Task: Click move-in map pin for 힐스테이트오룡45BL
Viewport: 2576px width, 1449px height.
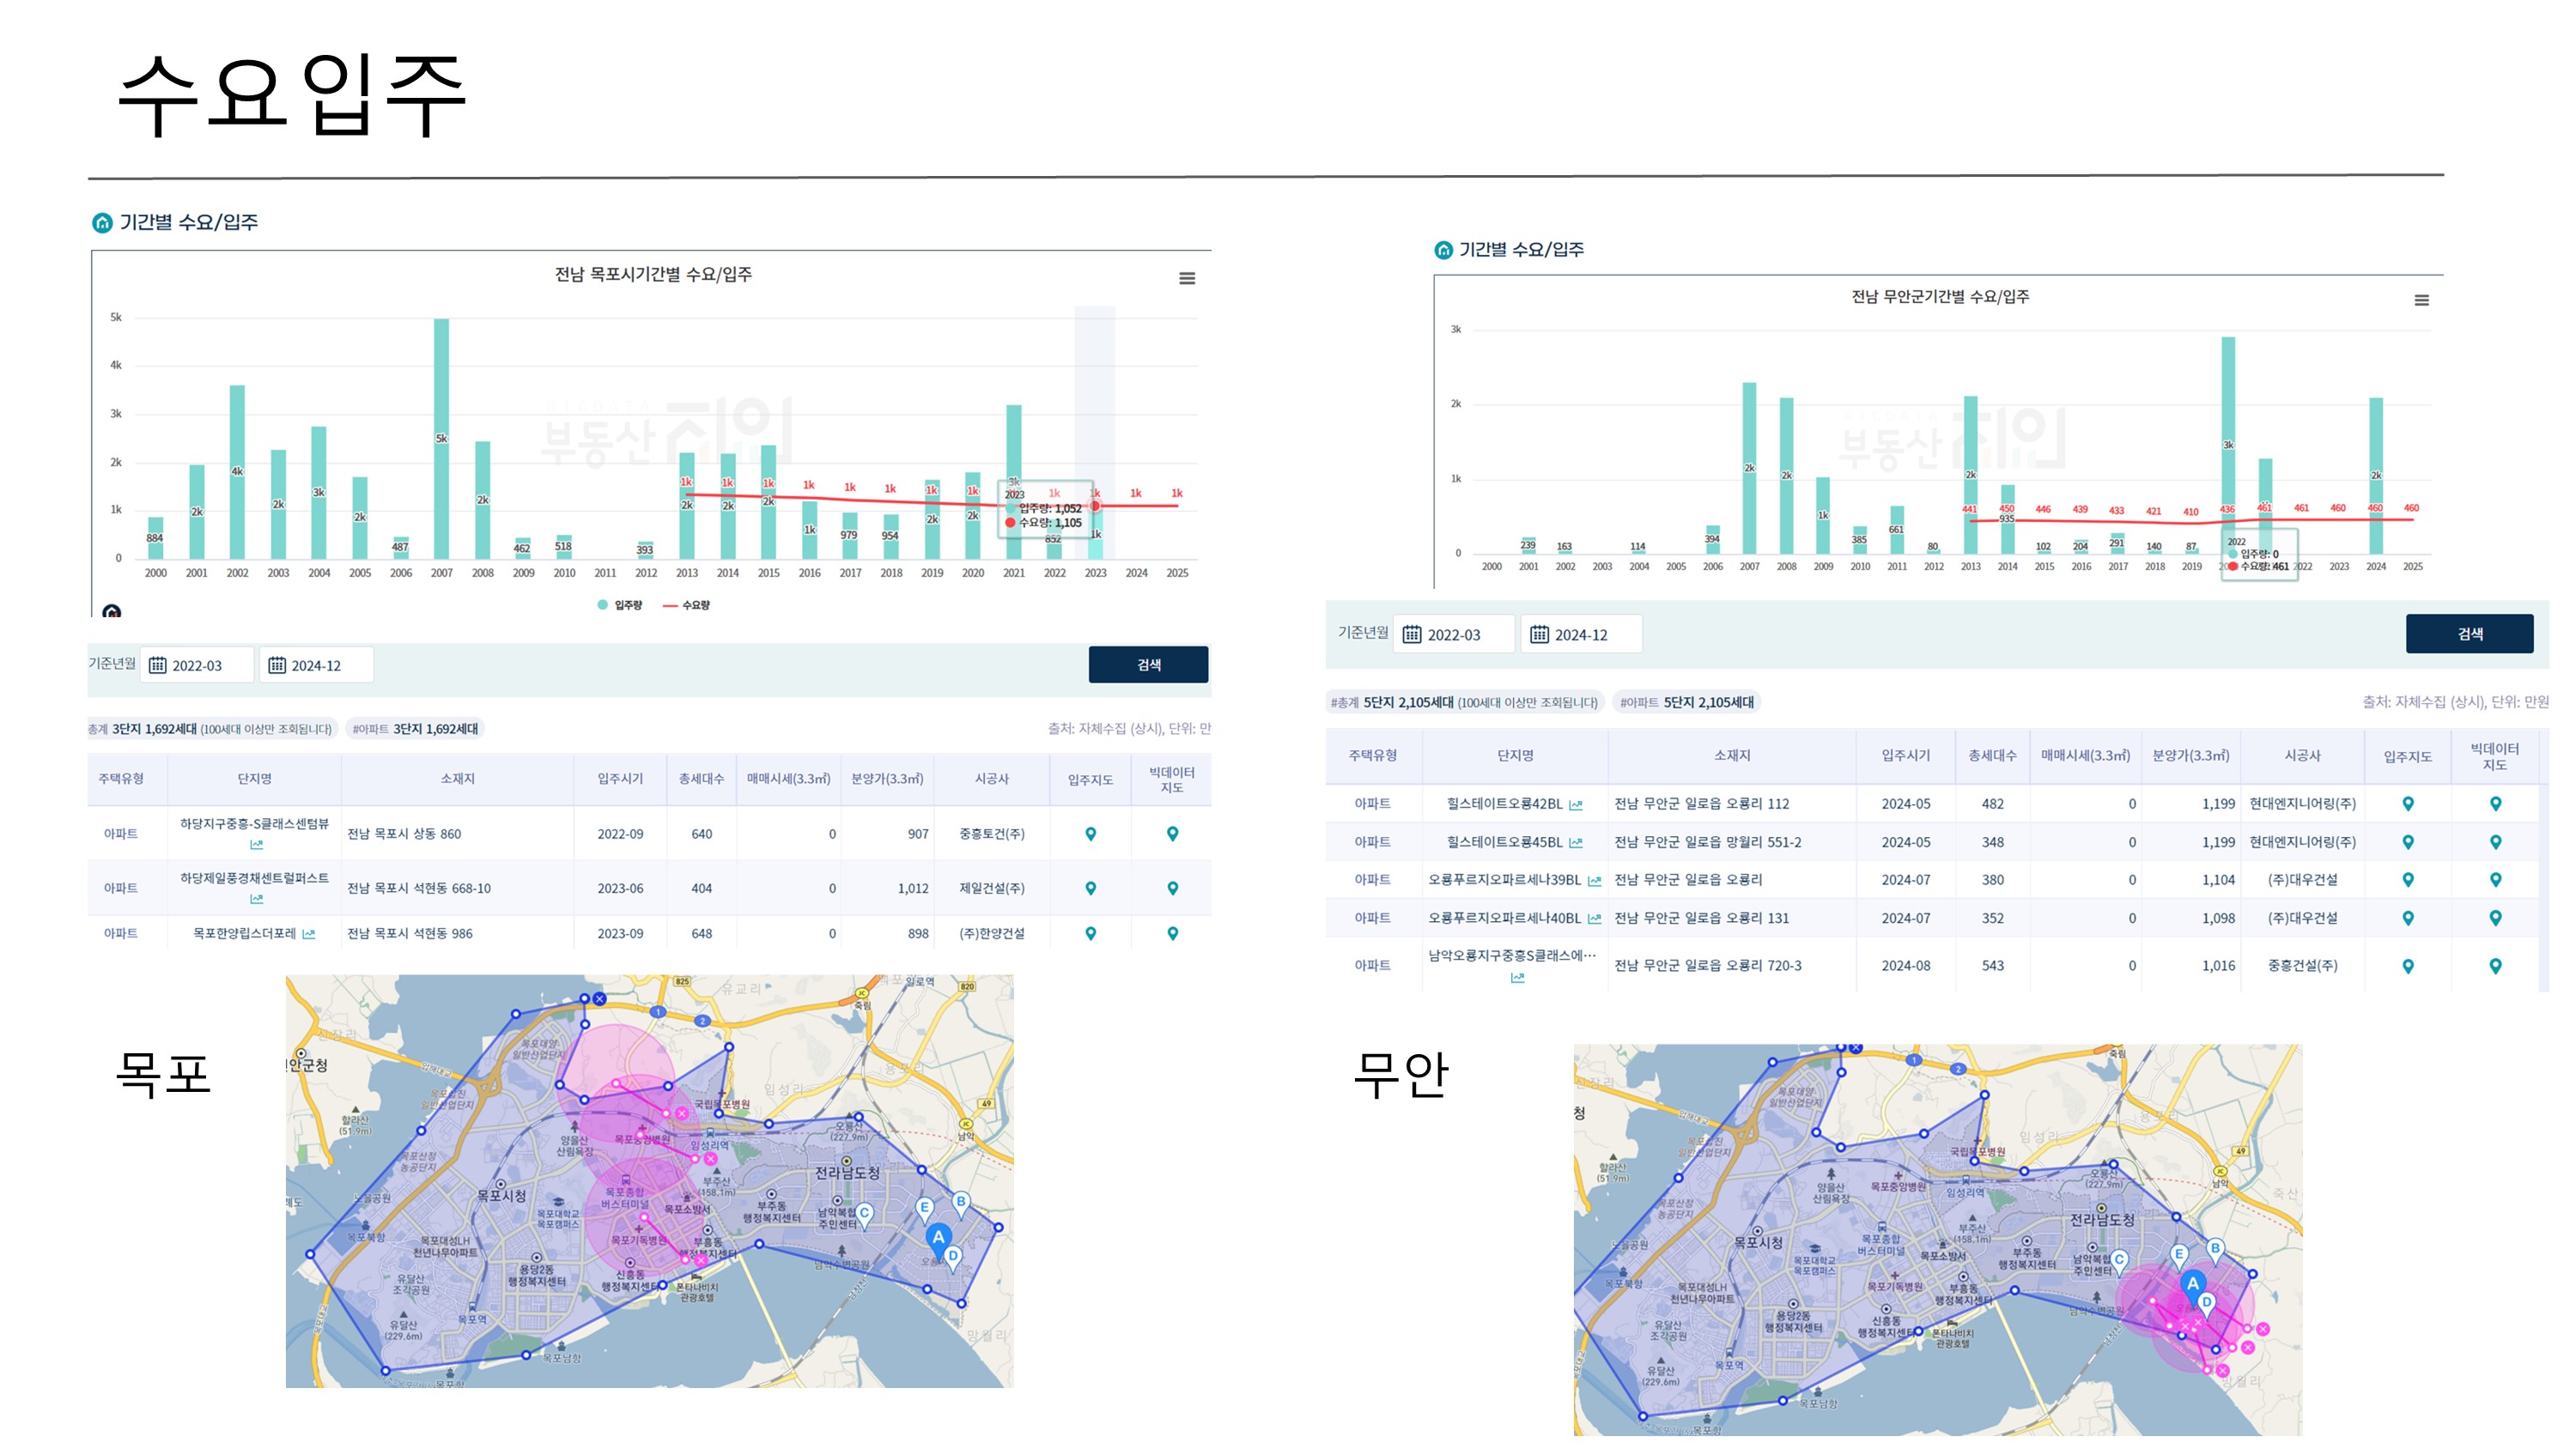Action: [2407, 842]
